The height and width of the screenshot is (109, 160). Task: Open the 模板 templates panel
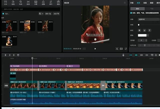(x=58, y=3)
